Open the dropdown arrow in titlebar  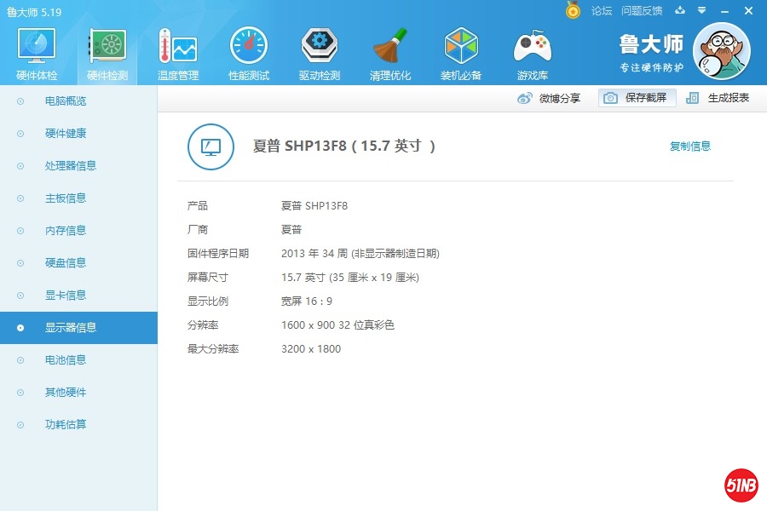point(701,11)
